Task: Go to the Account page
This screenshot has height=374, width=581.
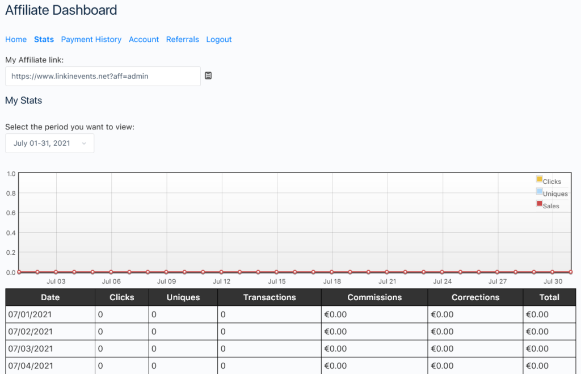Action: [144, 39]
